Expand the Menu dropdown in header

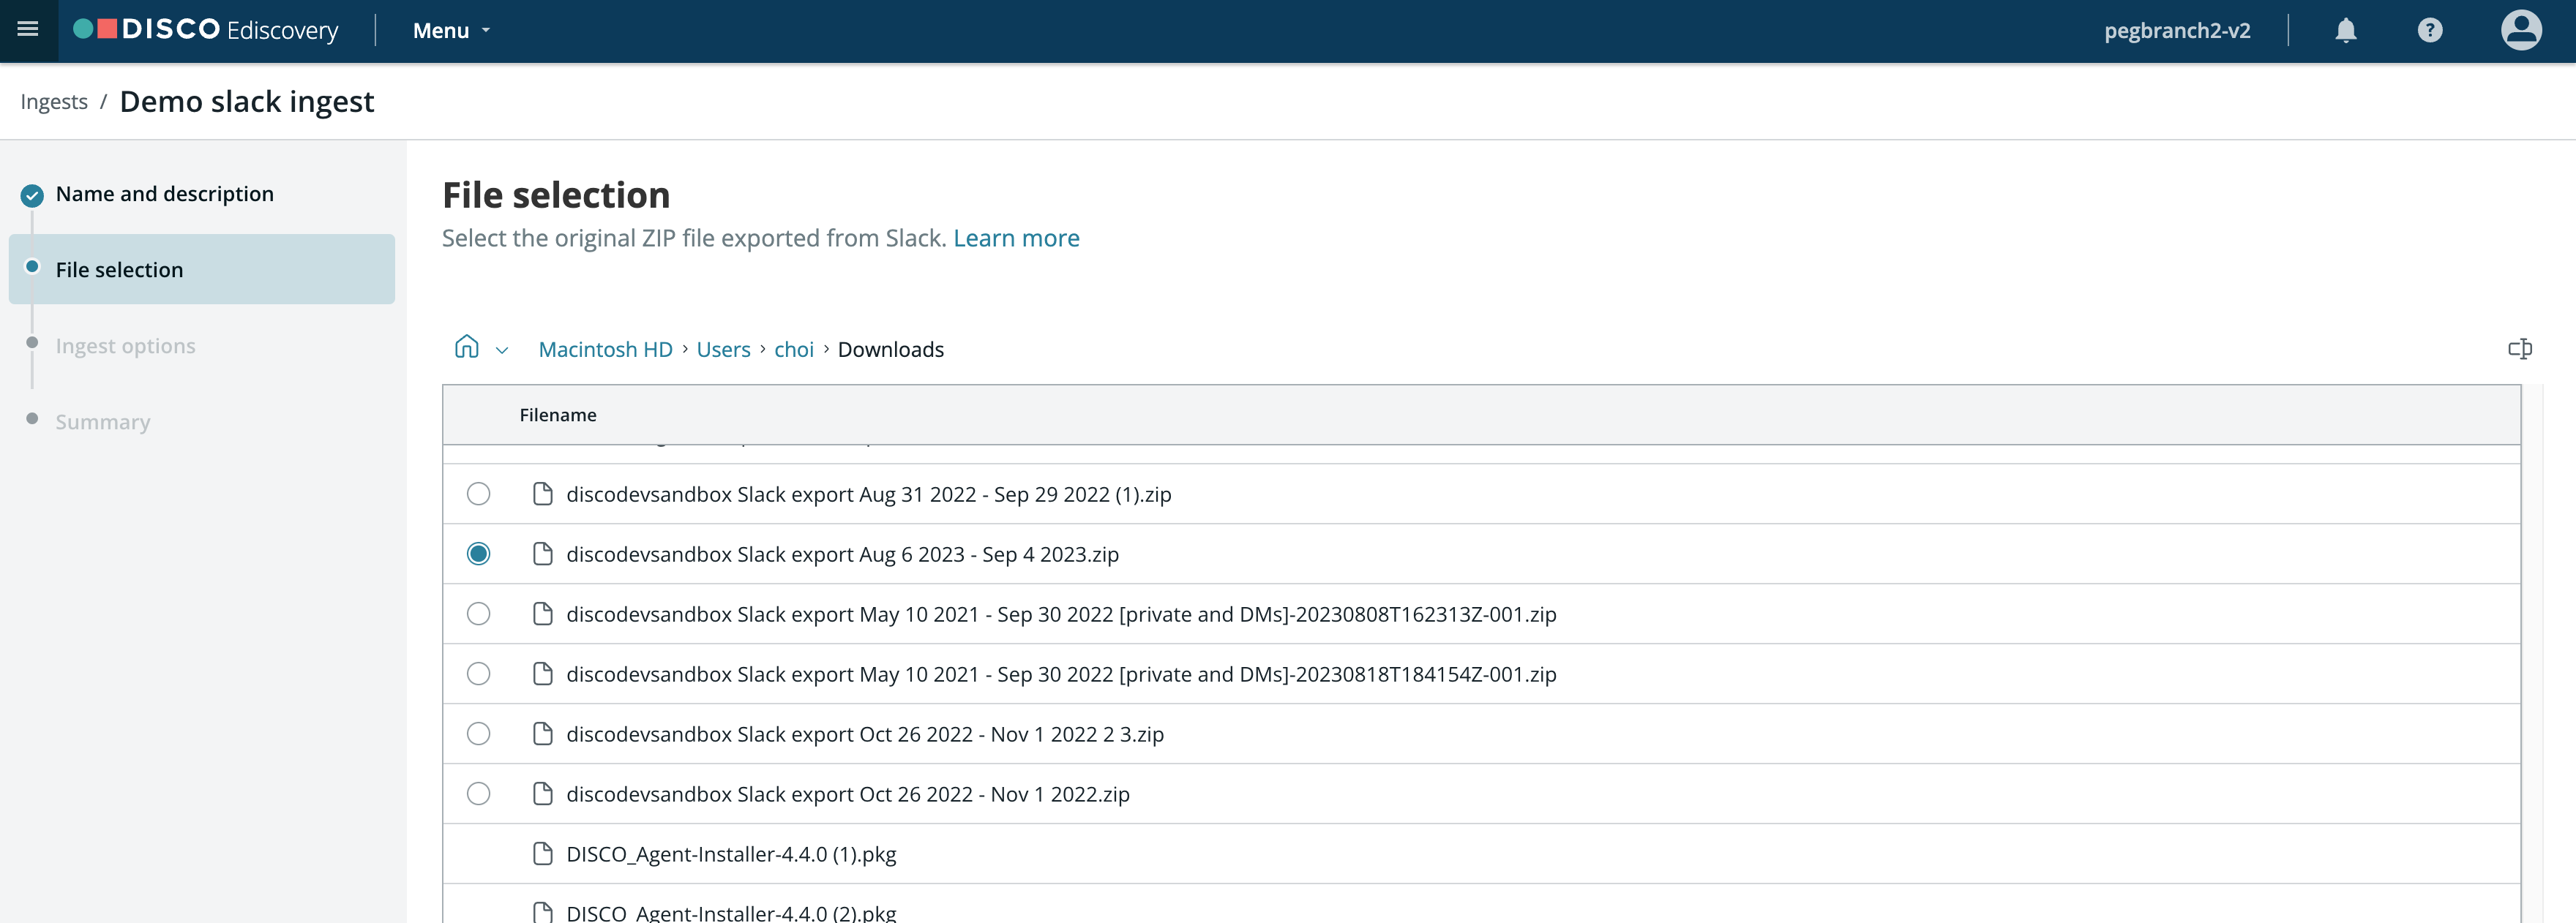click(451, 31)
